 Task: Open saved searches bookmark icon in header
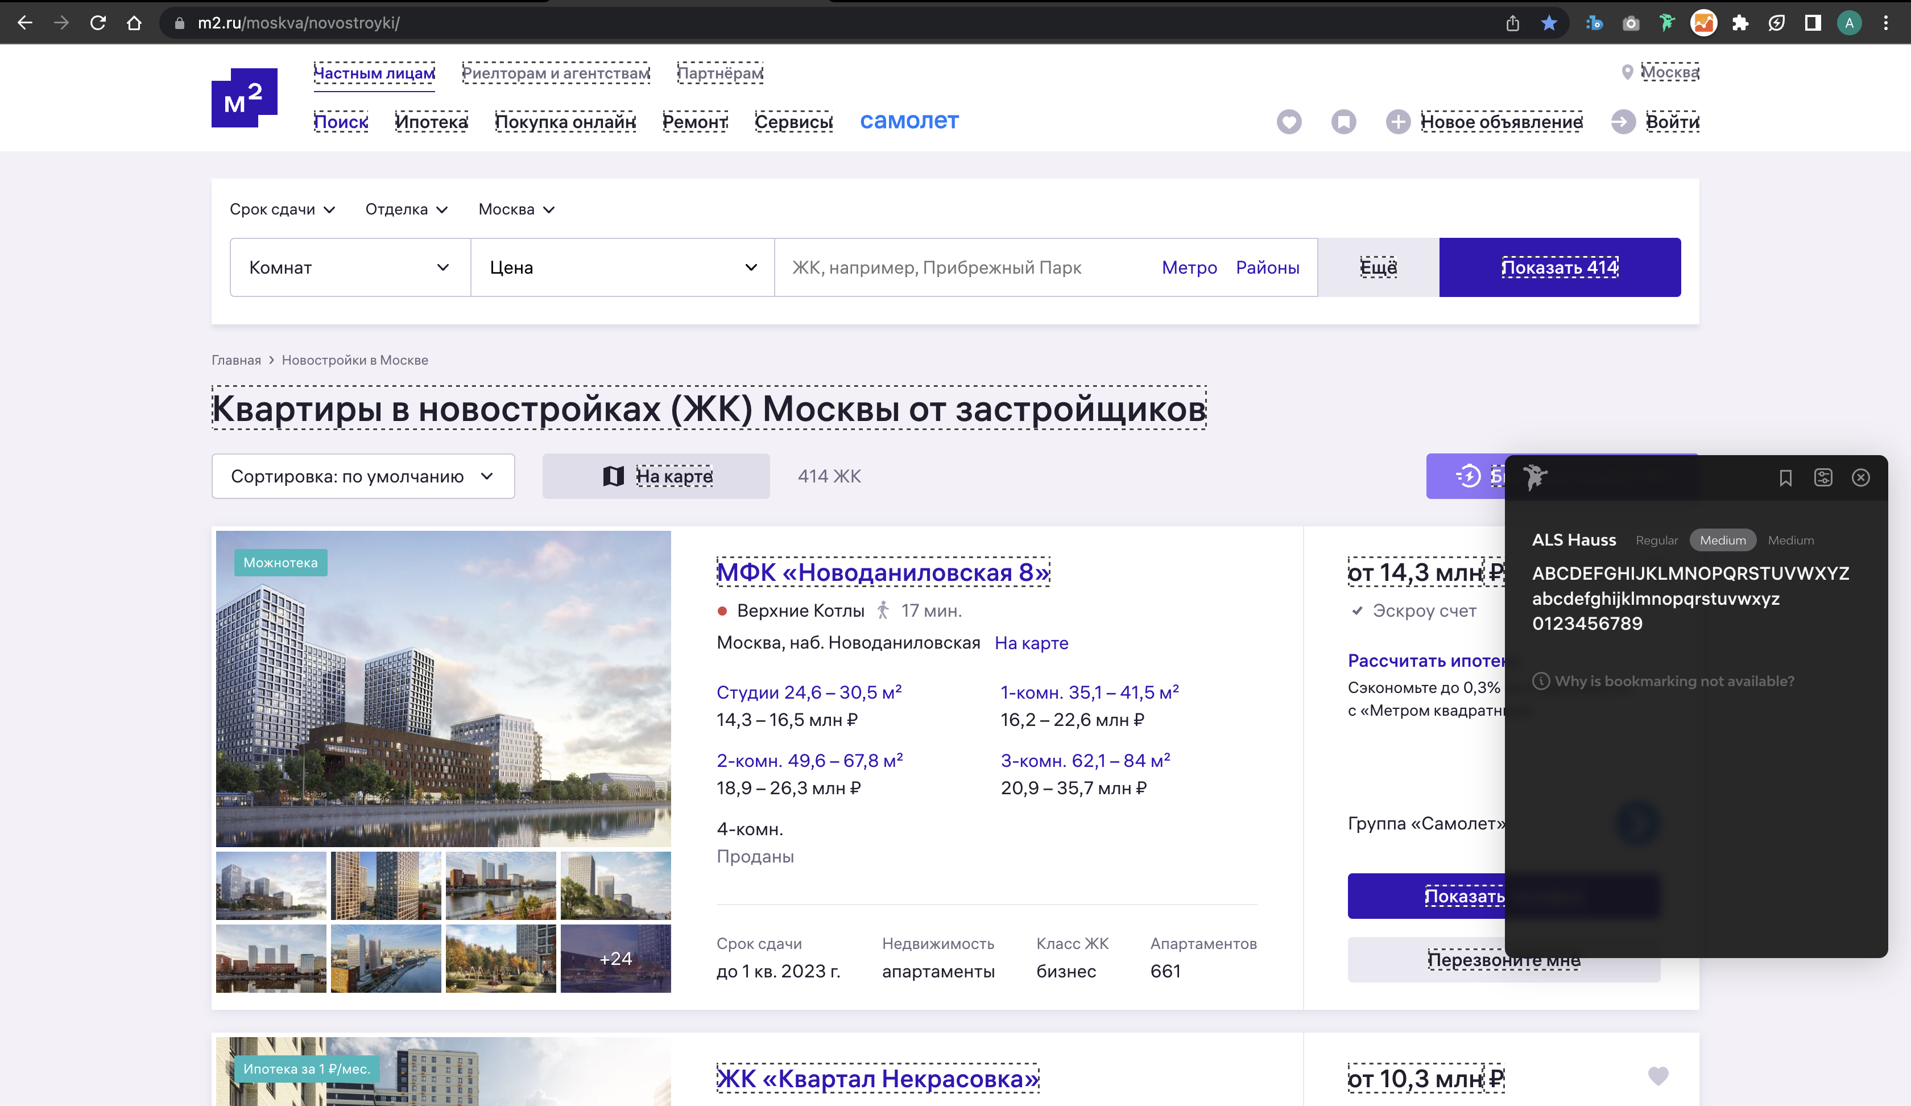(x=1343, y=121)
